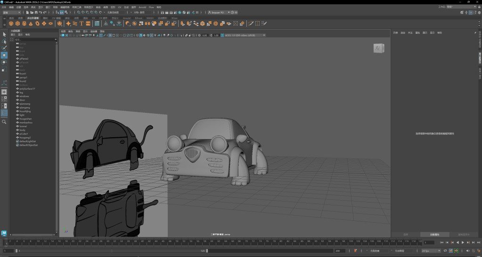Screen dimensions: 482x257
Task: Select polySurface17 in the Outliner
Action: (x=27, y=89)
